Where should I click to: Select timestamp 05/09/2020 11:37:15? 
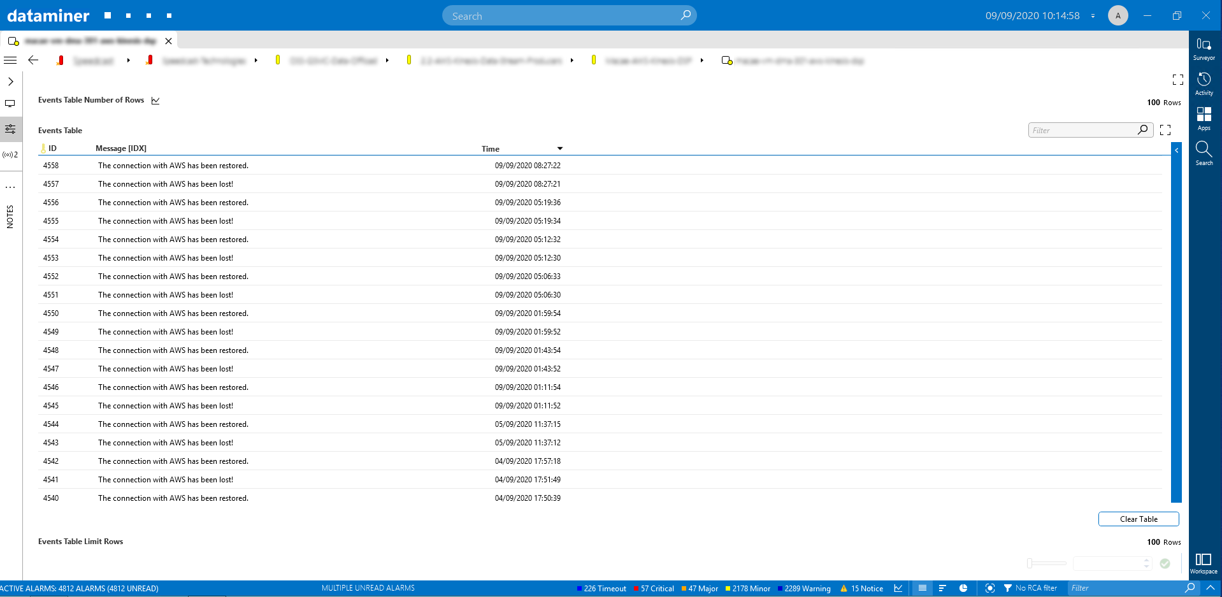click(528, 424)
